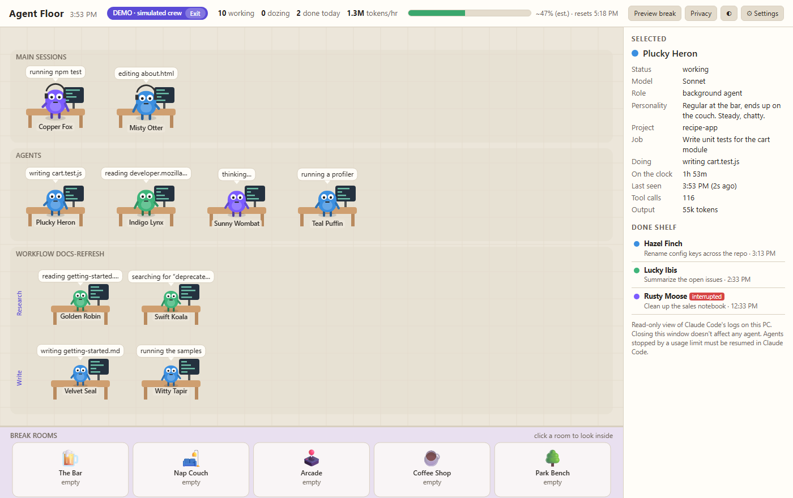
Task: Select the Copper Fox agent character
Action: 56,102
